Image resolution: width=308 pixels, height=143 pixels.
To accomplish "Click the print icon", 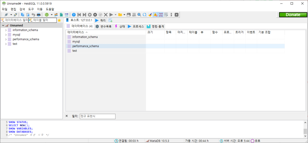I will tap(38, 15).
